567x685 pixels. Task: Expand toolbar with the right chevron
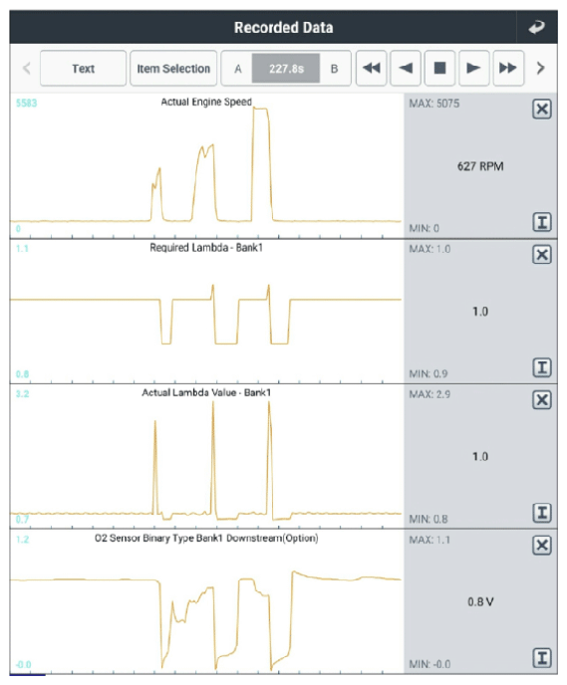[541, 68]
